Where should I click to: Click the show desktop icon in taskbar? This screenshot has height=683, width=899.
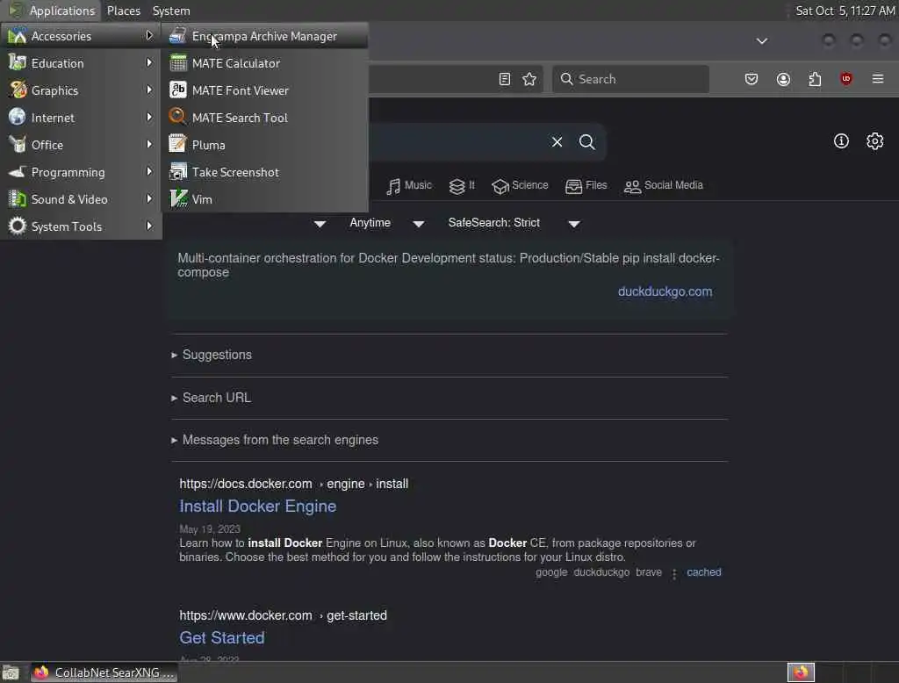pos(11,672)
